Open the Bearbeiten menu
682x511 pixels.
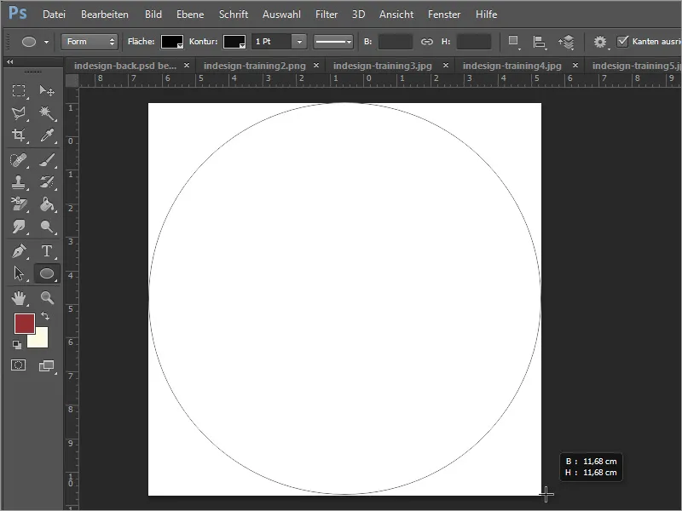click(105, 14)
